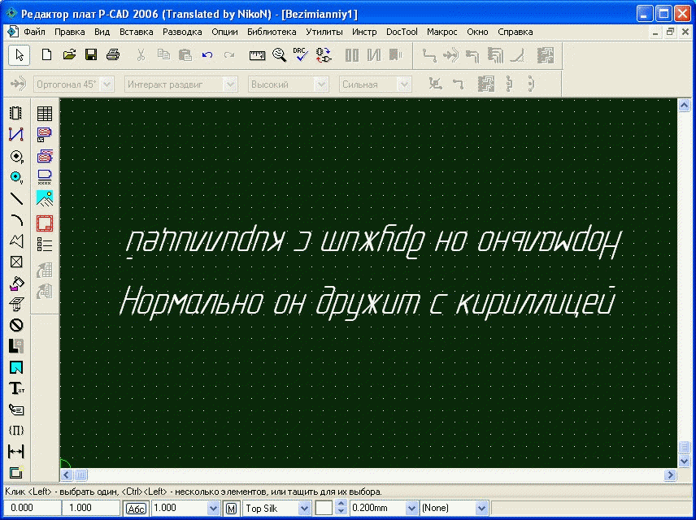The height and width of the screenshot is (520, 696).
Task: Undo last action arrow
Action: [x=207, y=55]
